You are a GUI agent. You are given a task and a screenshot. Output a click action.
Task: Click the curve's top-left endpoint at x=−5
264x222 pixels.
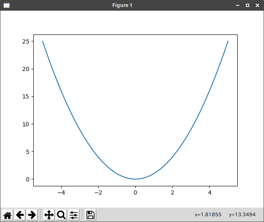(x=43, y=41)
